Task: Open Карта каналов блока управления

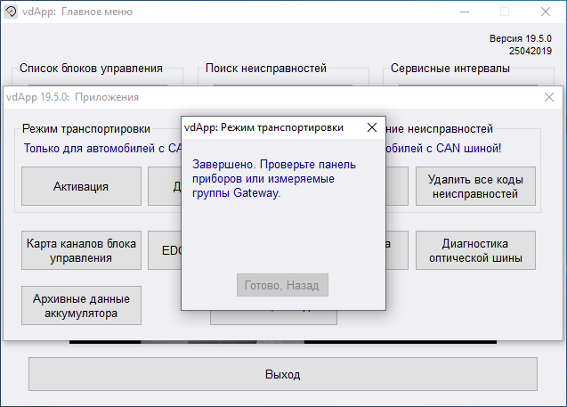Action: click(81, 250)
